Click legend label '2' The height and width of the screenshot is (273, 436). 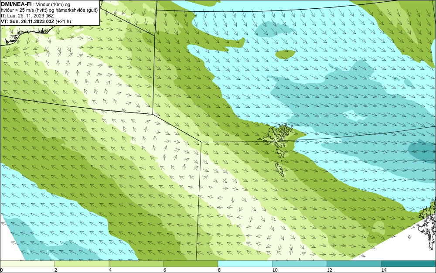coord(56,270)
